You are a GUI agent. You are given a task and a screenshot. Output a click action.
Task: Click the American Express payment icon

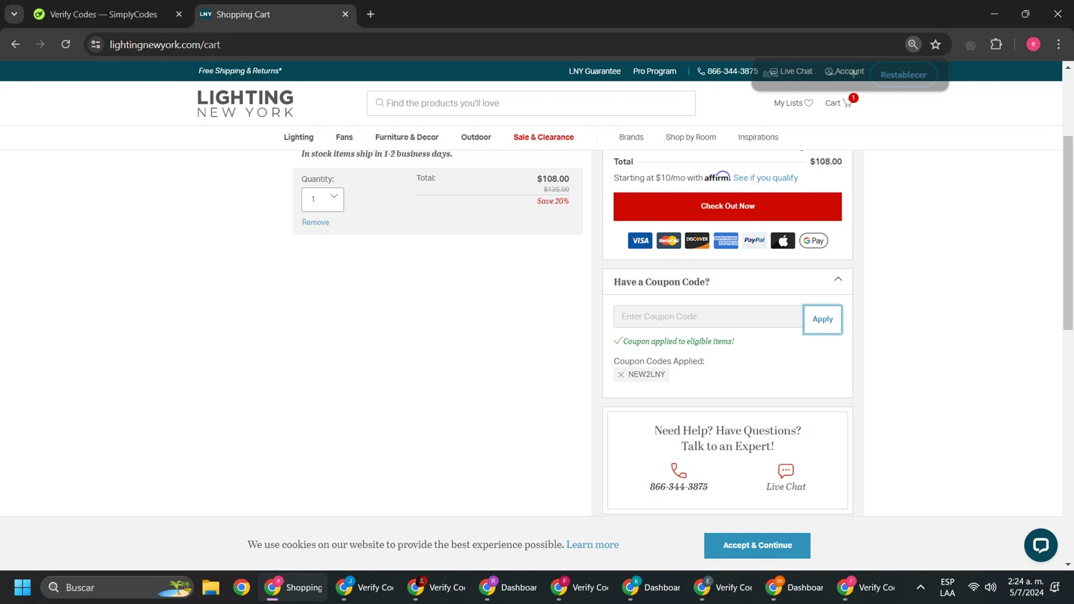(725, 240)
